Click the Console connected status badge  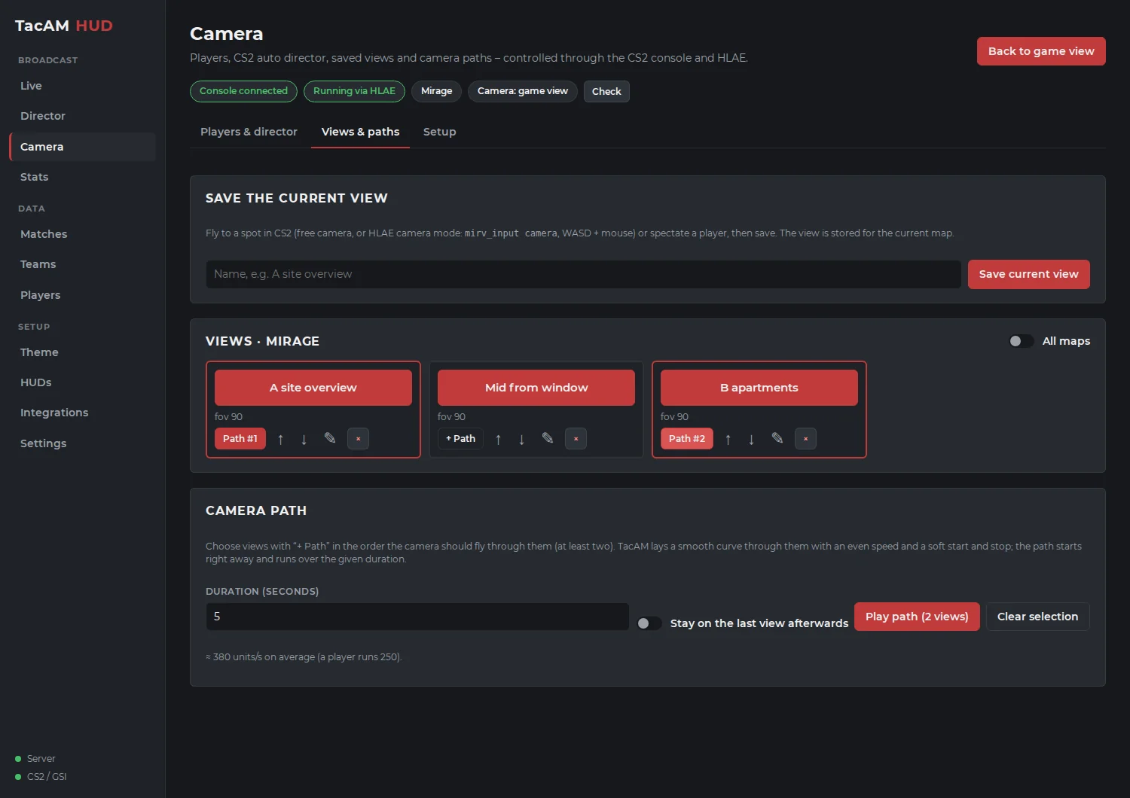[243, 91]
